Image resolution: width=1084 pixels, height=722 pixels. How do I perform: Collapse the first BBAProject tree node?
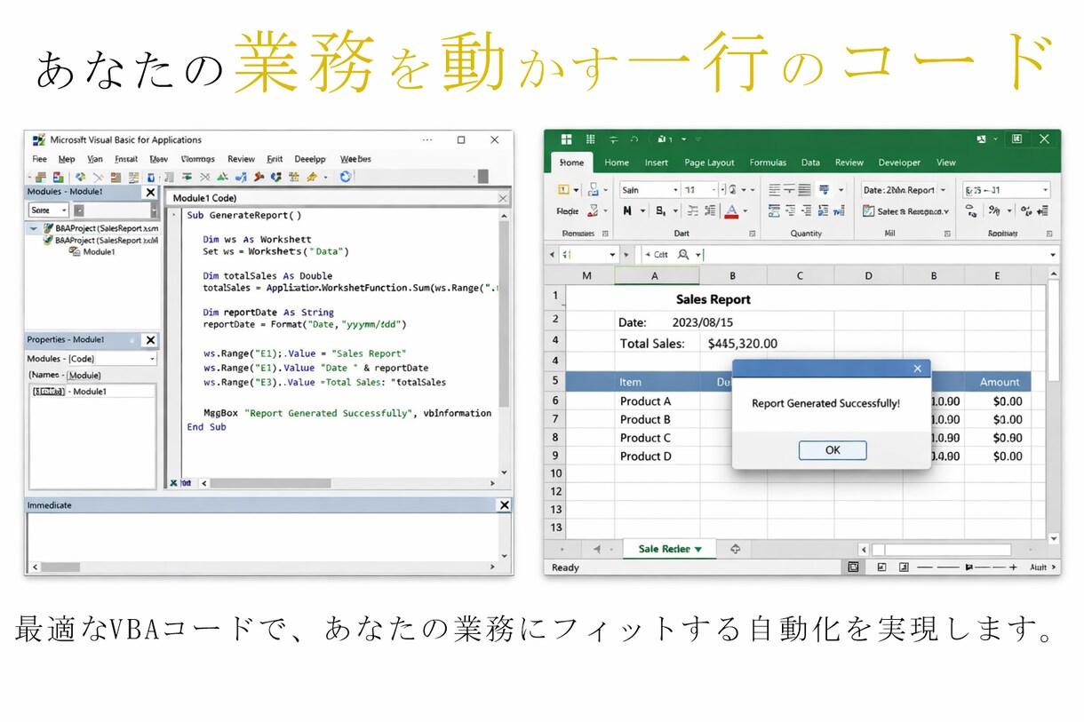tap(34, 228)
